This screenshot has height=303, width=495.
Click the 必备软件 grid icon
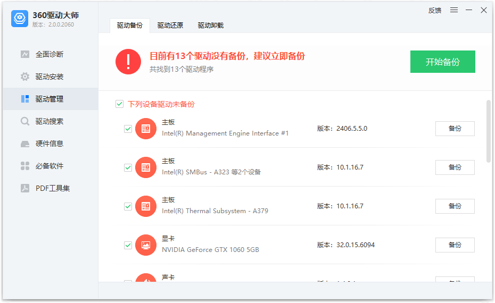[25, 166]
